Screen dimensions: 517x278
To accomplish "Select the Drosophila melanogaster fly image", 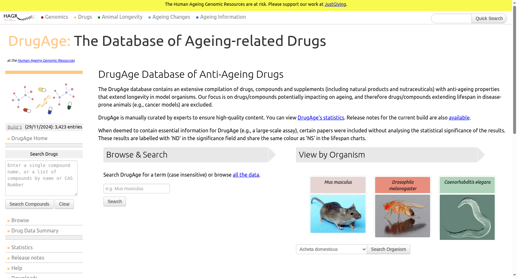I will (x=403, y=216).
